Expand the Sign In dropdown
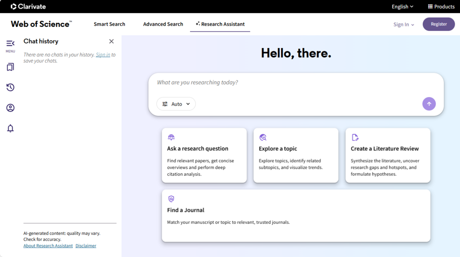This screenshot has height=257, width=460. pos(404,24)
